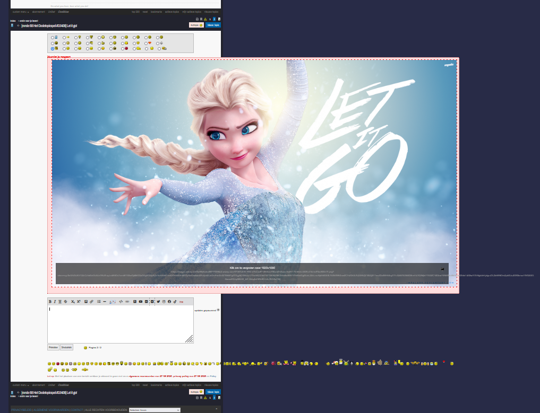Screen dimensions: 540x413
Task: Click inside the reply text area
Action: [x=120, y=324]
